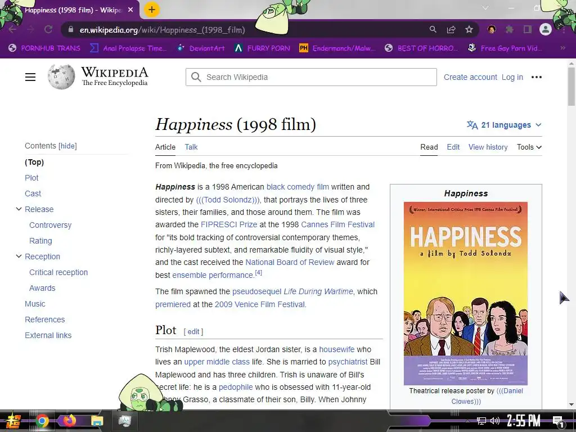Open the FIPRESCI Prize link
Image resolution: width=576 pixels, height=432 pixels.
[229, 225]
